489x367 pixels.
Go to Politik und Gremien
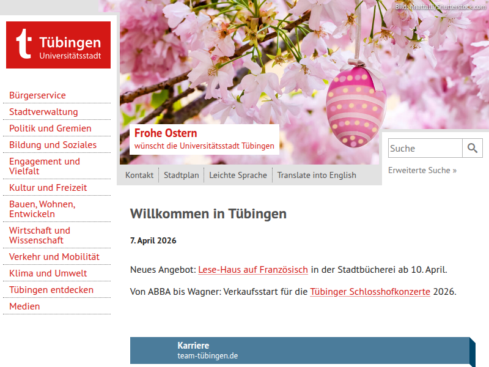click(50, 128)
